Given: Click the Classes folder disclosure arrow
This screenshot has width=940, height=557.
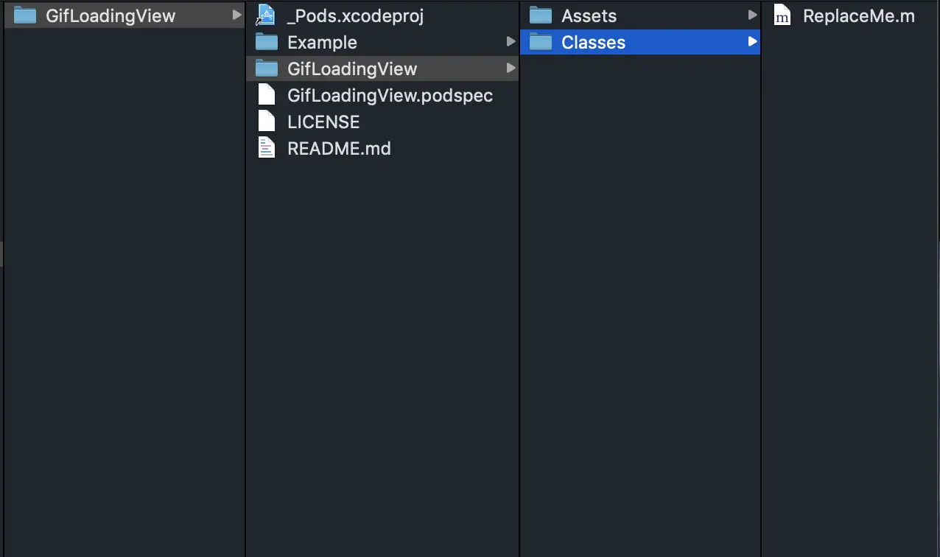Looking at the screenshot, I should 752,42.
